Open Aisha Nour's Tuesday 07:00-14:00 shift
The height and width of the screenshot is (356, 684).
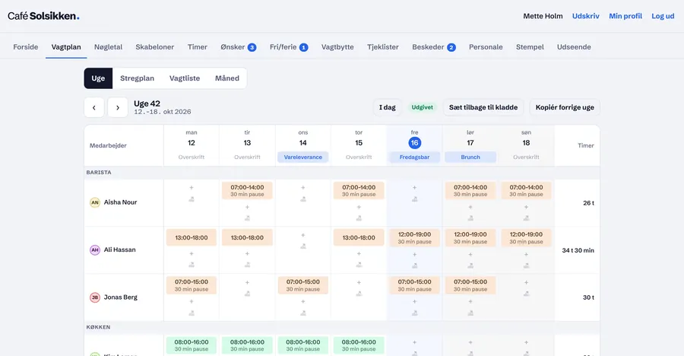coord(247,190)
